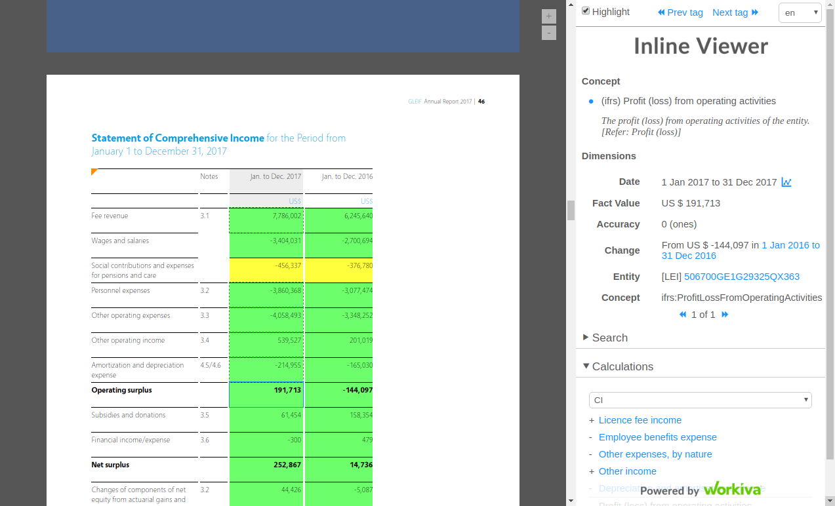
Task: Select Subsidies and donations value 61,454
Action: pyautogui.click(x=266, y=420)
